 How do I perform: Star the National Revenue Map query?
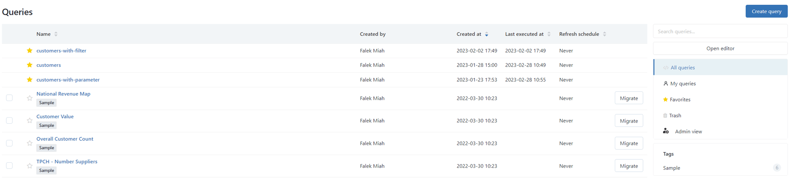tap(29, 98)
